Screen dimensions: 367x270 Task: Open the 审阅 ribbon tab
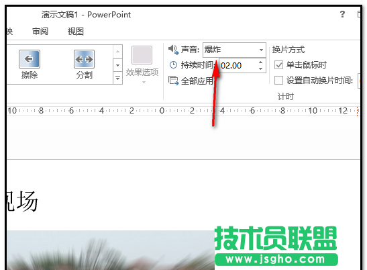tap(40, 31)
